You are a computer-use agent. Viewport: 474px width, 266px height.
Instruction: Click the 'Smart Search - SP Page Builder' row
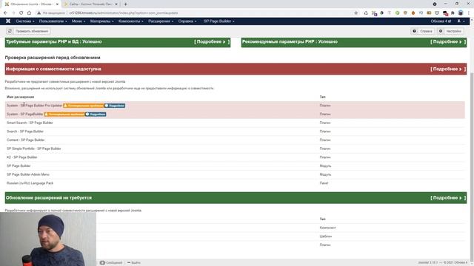pyautogui.click(x=235, y=123)
